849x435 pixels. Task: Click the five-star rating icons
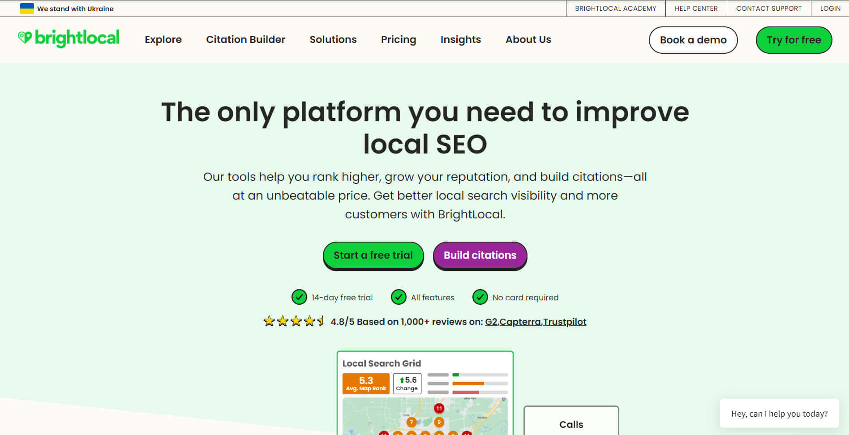[294, 321]
